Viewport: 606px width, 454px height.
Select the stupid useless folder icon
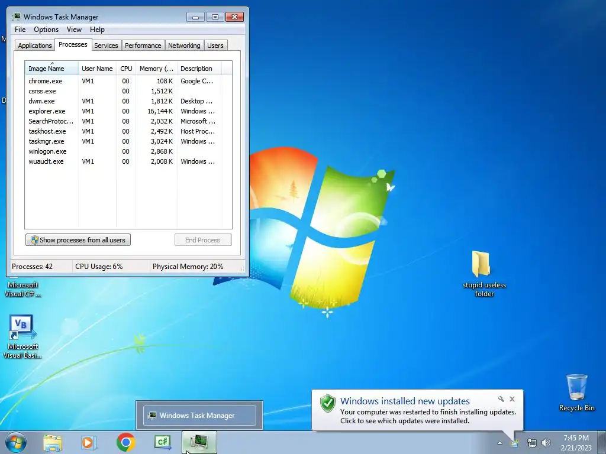(x=484, y=274)
